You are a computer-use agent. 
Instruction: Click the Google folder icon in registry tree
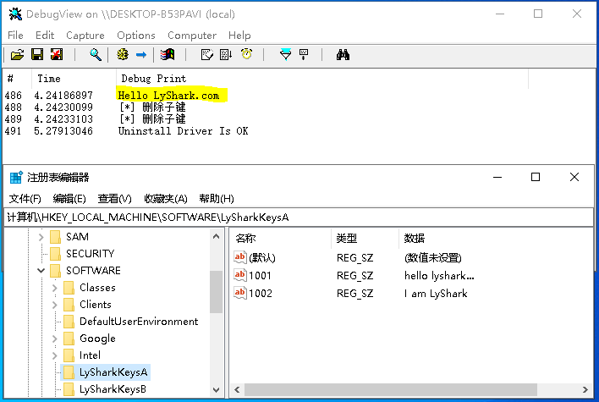[69, 339]
